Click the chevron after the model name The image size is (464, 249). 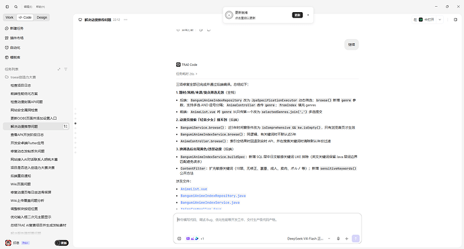(329, 239)
